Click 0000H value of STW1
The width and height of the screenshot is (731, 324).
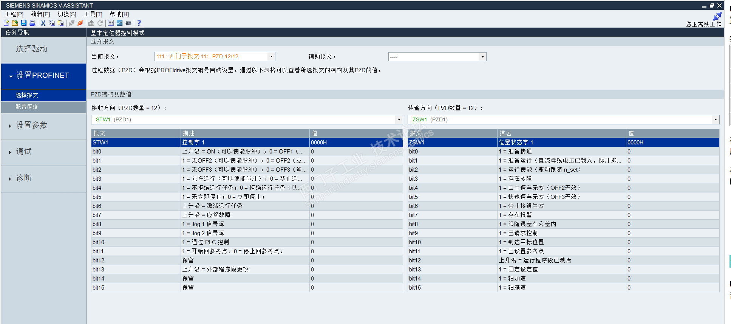(x=319, y=143)
